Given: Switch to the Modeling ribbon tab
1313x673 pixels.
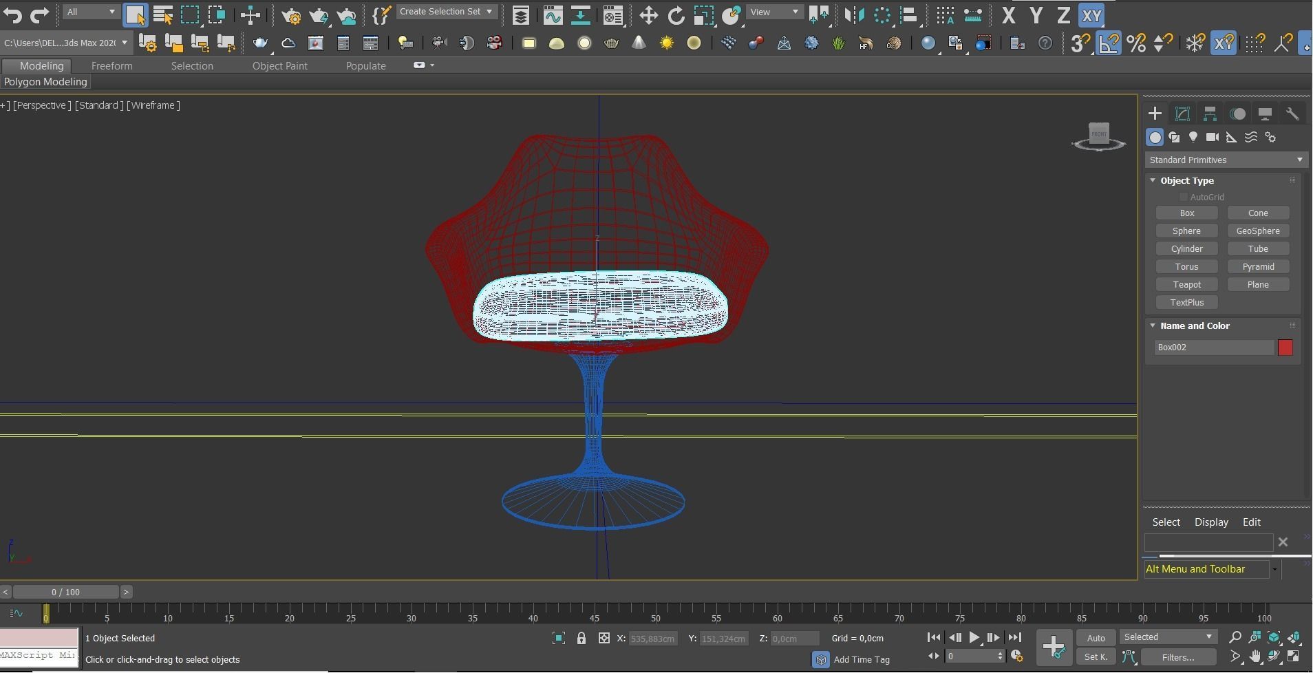Looking at the screenshot, I should (41, 65).
